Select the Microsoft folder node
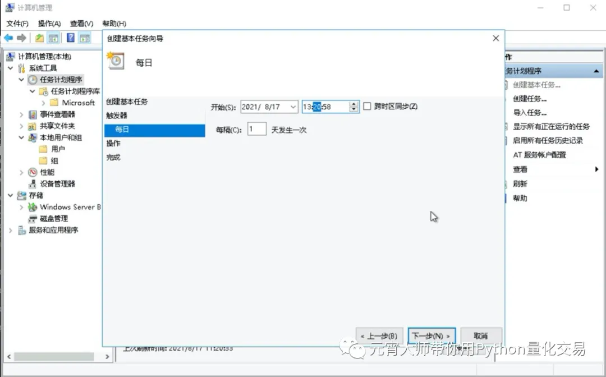Screen dimensions: 606x377 (78, 103)
